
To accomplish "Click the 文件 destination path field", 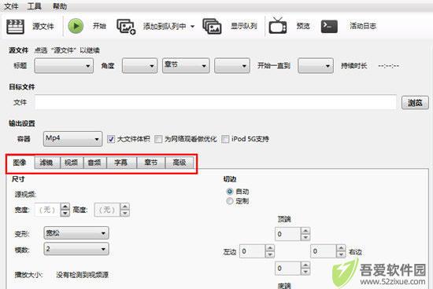I will (x=216, y=102).
